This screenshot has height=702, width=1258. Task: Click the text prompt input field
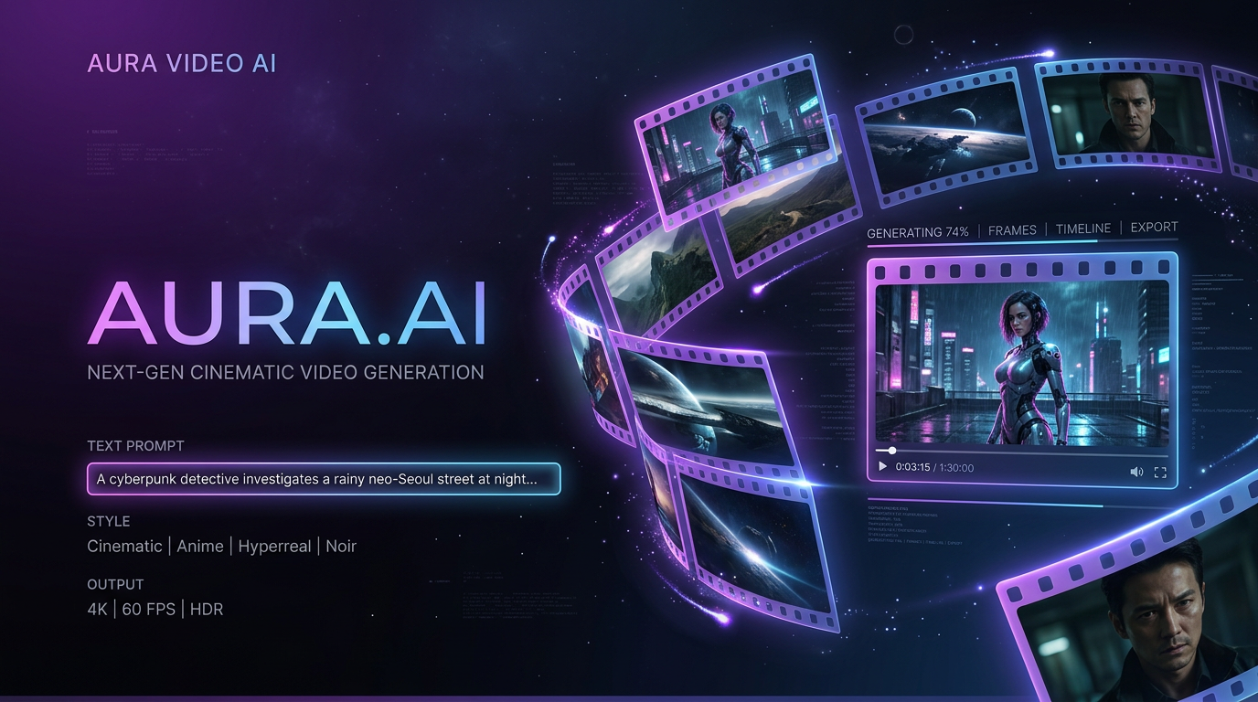[x=324, y=479]
